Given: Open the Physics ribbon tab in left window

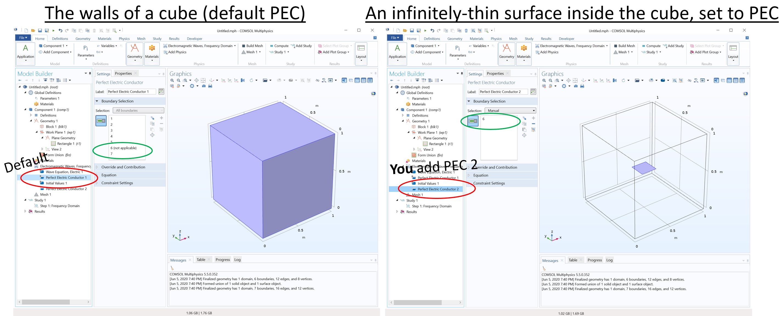Looking at the screenshot, I should 124,39.
